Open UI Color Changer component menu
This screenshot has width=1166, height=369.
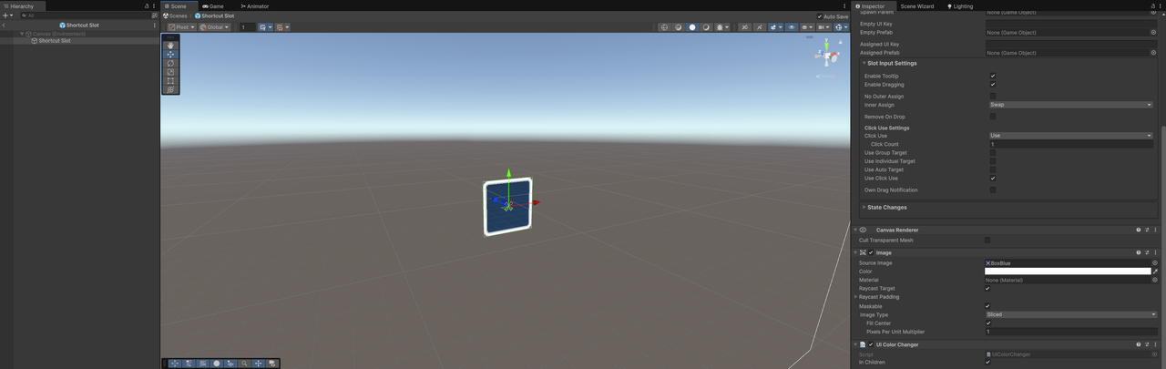coord(1155,344)
